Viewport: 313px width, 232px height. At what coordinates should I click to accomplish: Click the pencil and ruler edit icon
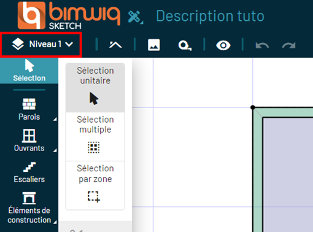[x=135, y=17]
